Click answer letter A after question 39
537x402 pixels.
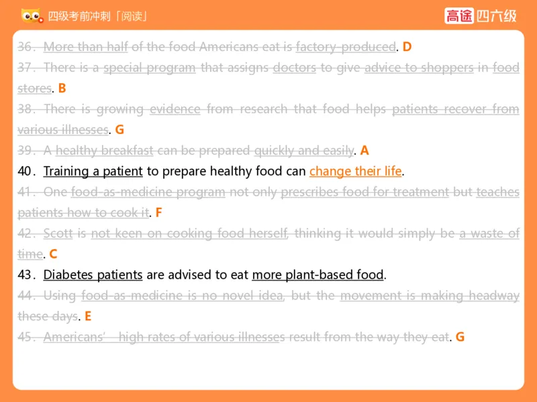pos(364,150)
